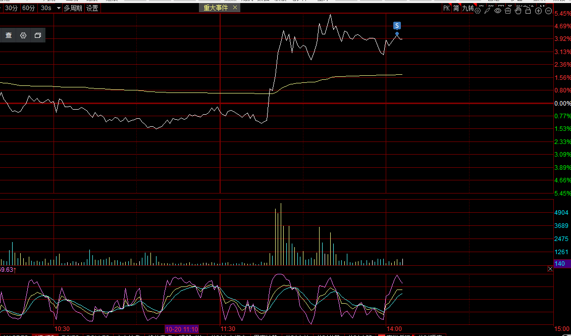Toggle the 简 simple mode button

[x=456, y=8]
